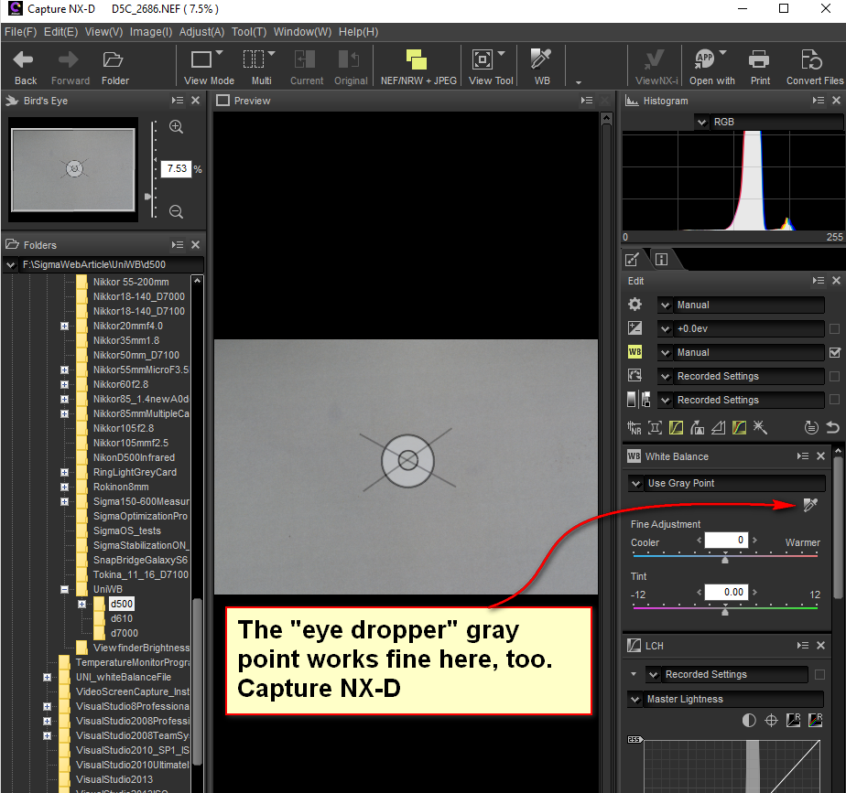Expand the RingLightGreyCard folder node
The image size is (846, 793).
coord(64,472)
